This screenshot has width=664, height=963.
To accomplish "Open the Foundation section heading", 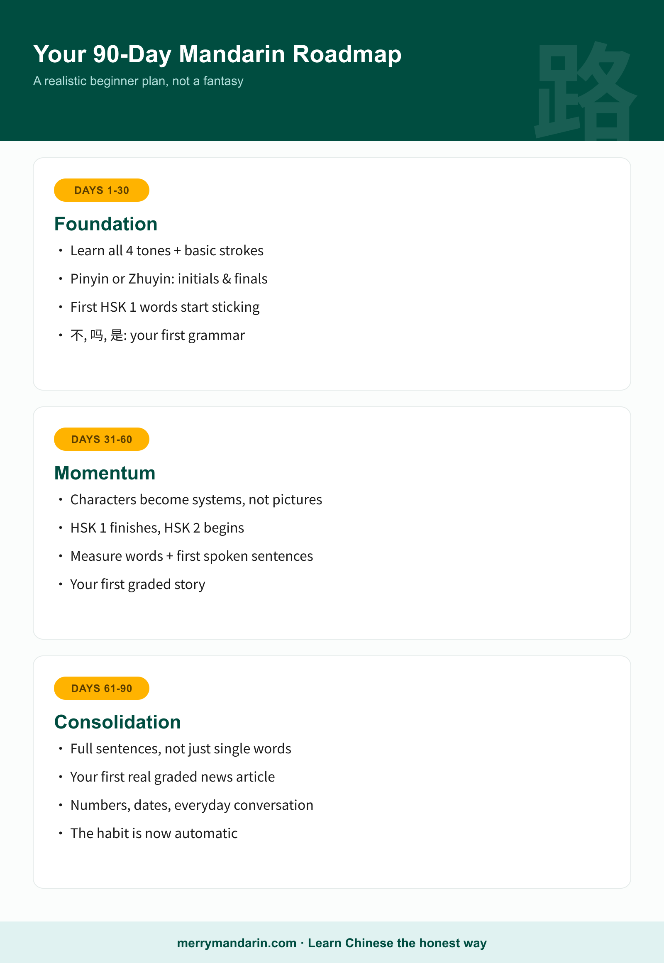I will pyautogui.click(x=106, y=224).
